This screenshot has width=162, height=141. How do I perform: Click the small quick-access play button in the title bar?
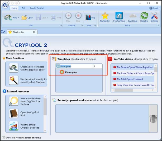(12, 3)
